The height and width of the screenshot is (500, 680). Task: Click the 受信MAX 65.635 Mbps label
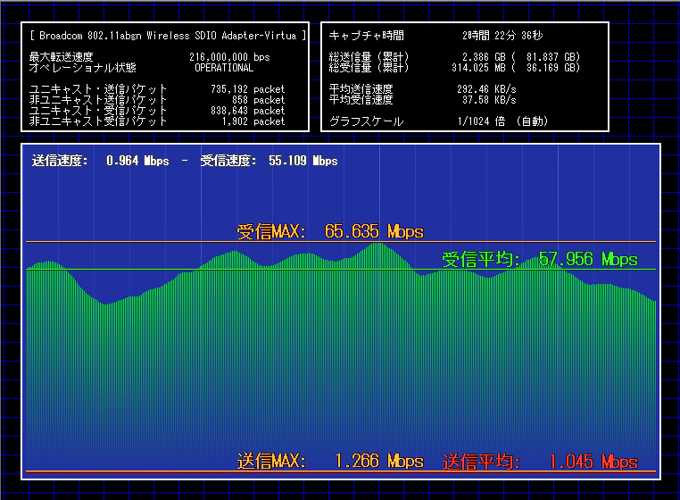[330, 232]
